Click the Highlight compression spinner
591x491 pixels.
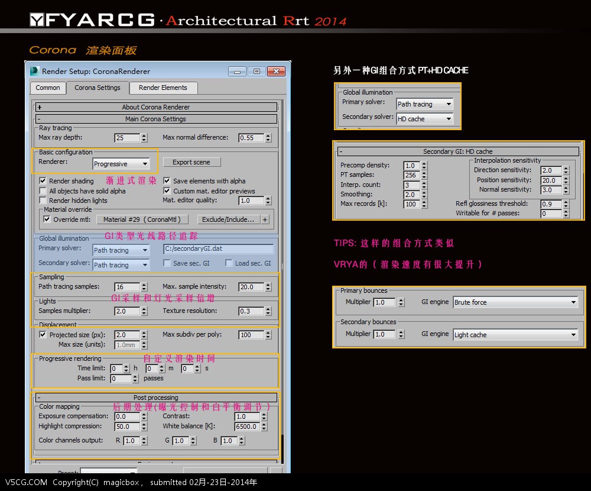click(x=144, y=427)
